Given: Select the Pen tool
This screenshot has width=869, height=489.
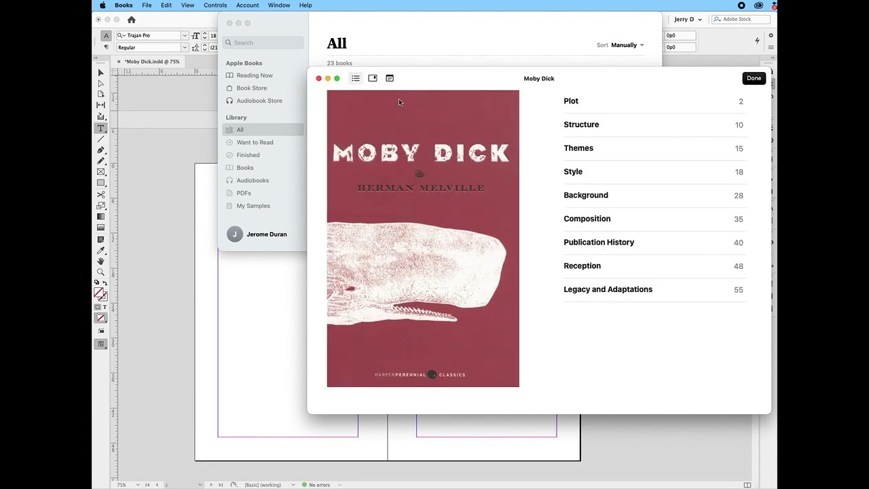Looking at the screenshot, I should click(100, 150).
